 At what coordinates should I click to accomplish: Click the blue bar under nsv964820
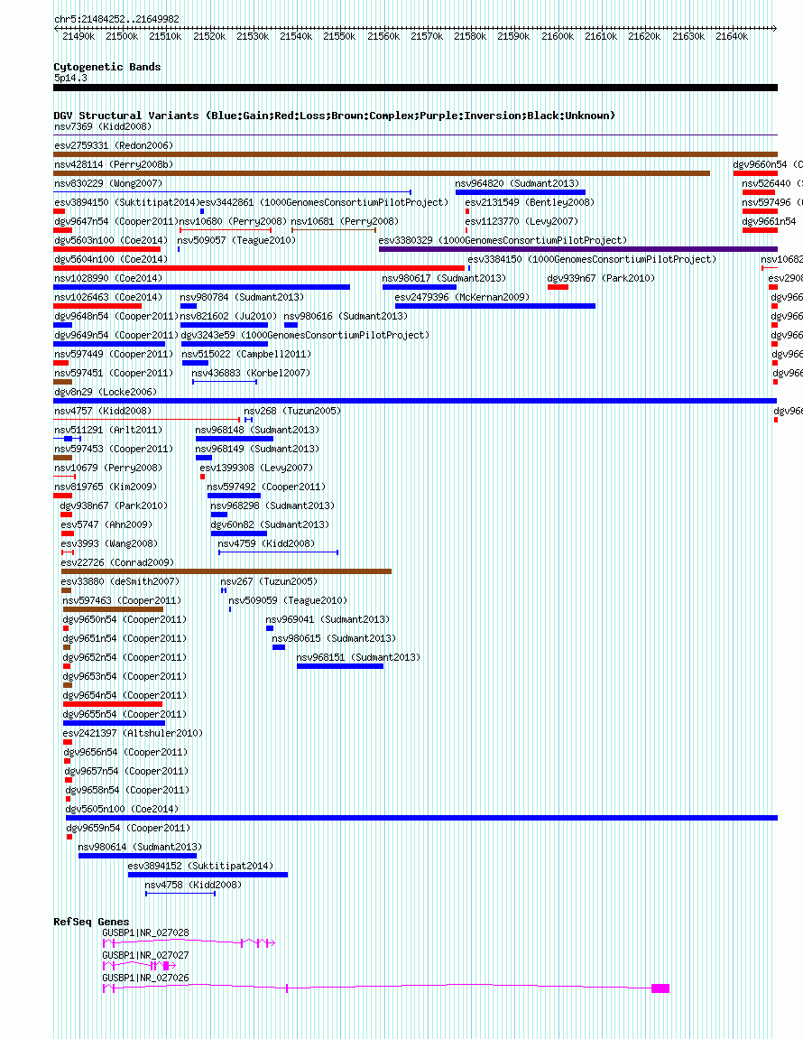(520, 192)
